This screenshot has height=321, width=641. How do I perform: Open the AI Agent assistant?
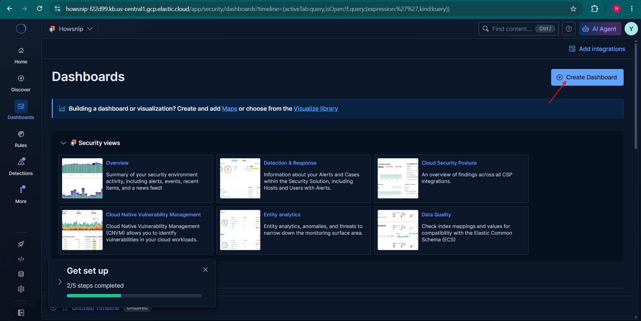click(600, 29)
